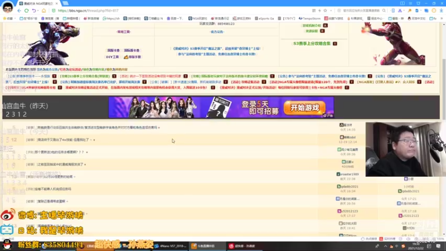The width and height of the screenshot is (446, 251).
Task: Click the sidebar toggle icon in title bar
Action: tap(402, 3)
